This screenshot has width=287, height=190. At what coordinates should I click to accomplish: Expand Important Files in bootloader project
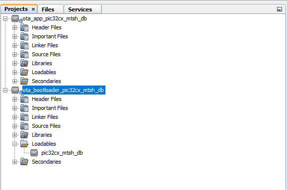coord(14,108)
